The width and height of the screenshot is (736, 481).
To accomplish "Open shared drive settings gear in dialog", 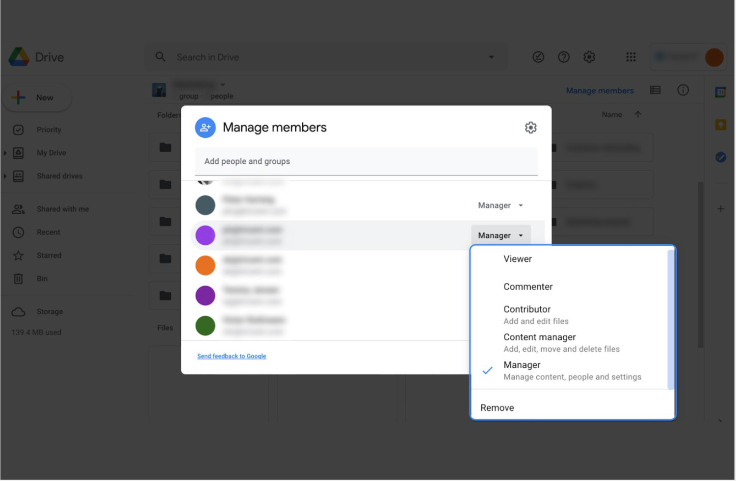I will [530, 127].
